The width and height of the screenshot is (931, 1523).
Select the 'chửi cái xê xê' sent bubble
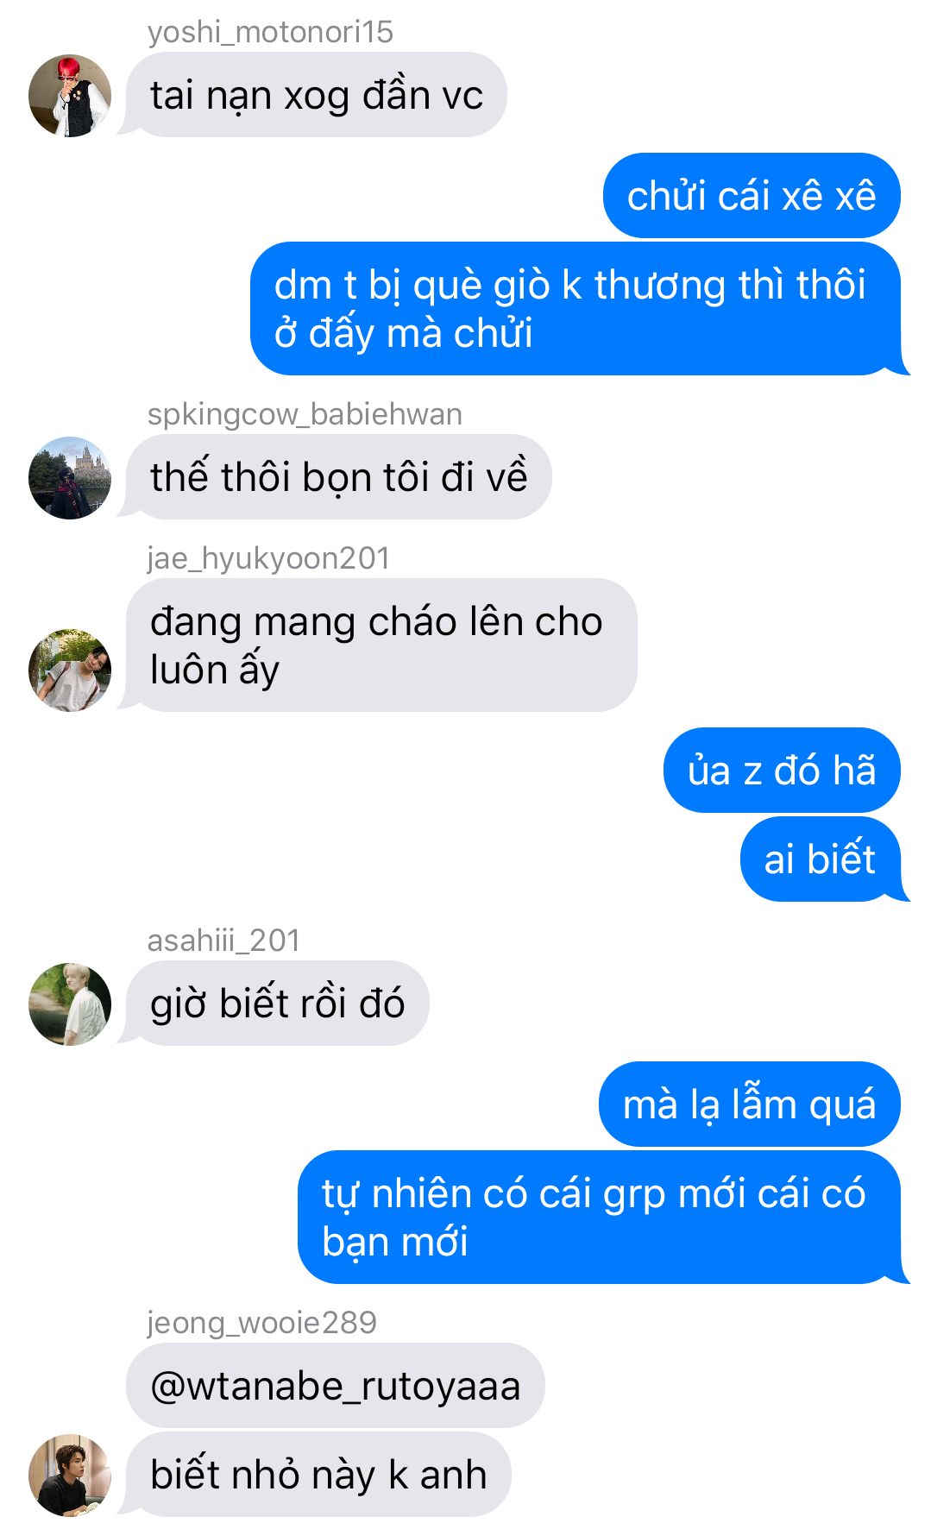click(x=752, y=196)
